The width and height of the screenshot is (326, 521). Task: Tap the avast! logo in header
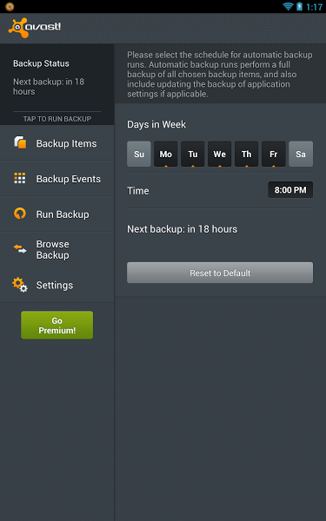tap(35, 28)
